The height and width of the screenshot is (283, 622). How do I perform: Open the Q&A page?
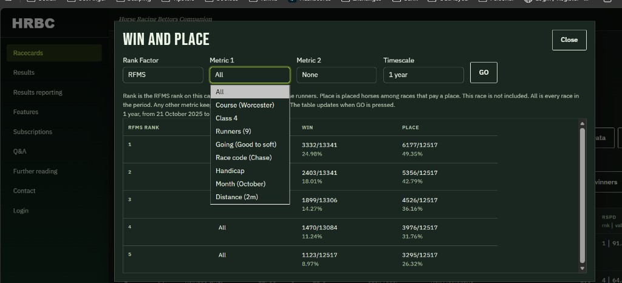click(x=20, y=151)
